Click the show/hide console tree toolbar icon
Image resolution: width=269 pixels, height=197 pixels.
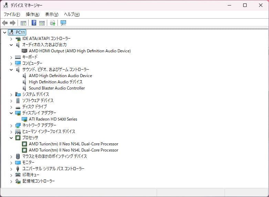(23, 23)
